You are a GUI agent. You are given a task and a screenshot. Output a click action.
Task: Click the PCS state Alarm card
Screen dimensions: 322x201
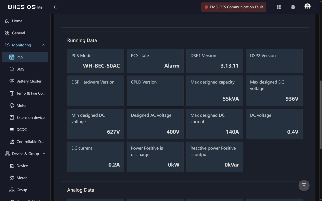pyautogui.click(x=155, y=61)
